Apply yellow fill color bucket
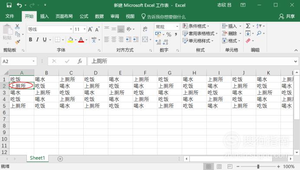This screenshot has height=170, width=300. [70, 39]
